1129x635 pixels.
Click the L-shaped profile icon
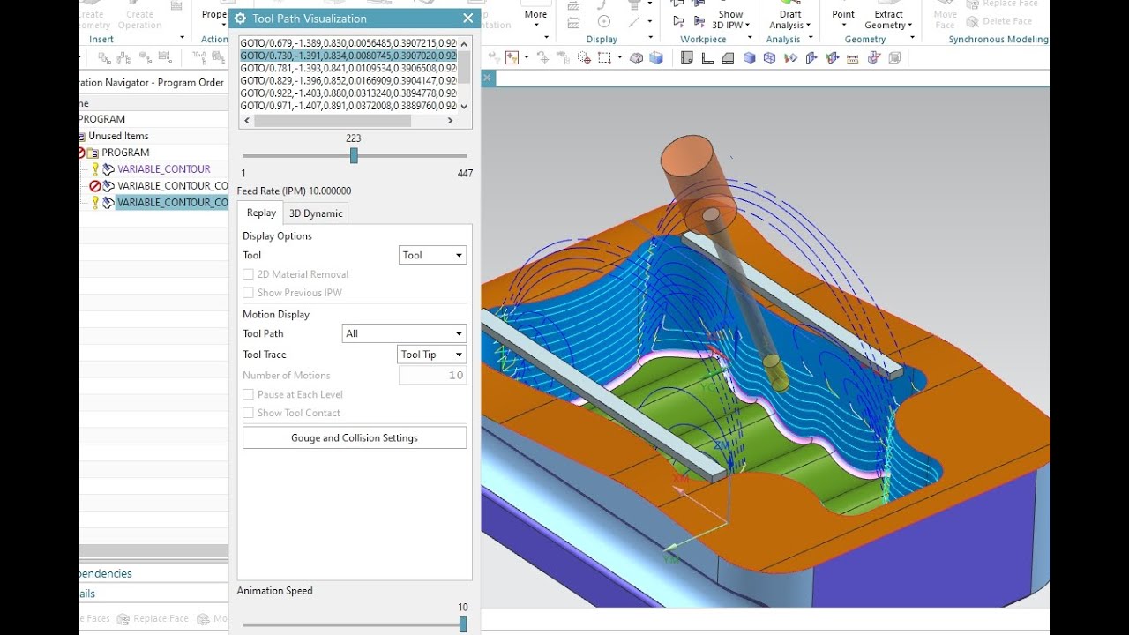point(707,57)
